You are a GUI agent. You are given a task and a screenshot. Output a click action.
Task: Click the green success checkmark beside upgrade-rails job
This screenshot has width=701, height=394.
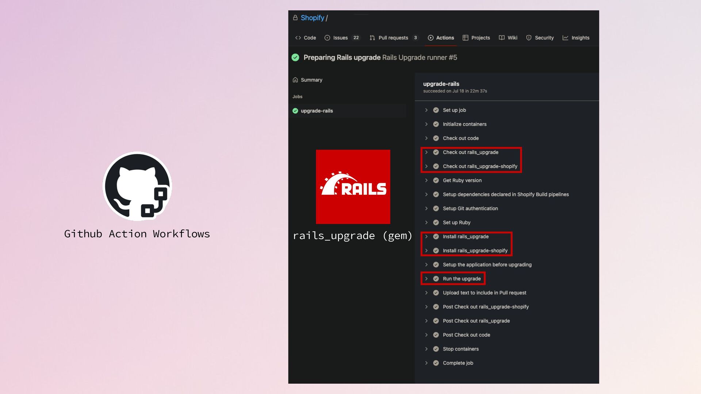coord(295,111)
